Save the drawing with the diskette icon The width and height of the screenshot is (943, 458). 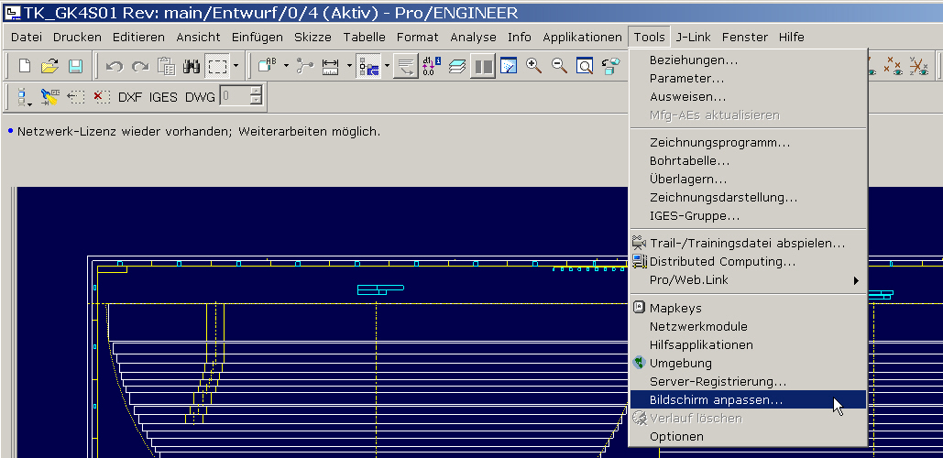coord(75,66)
